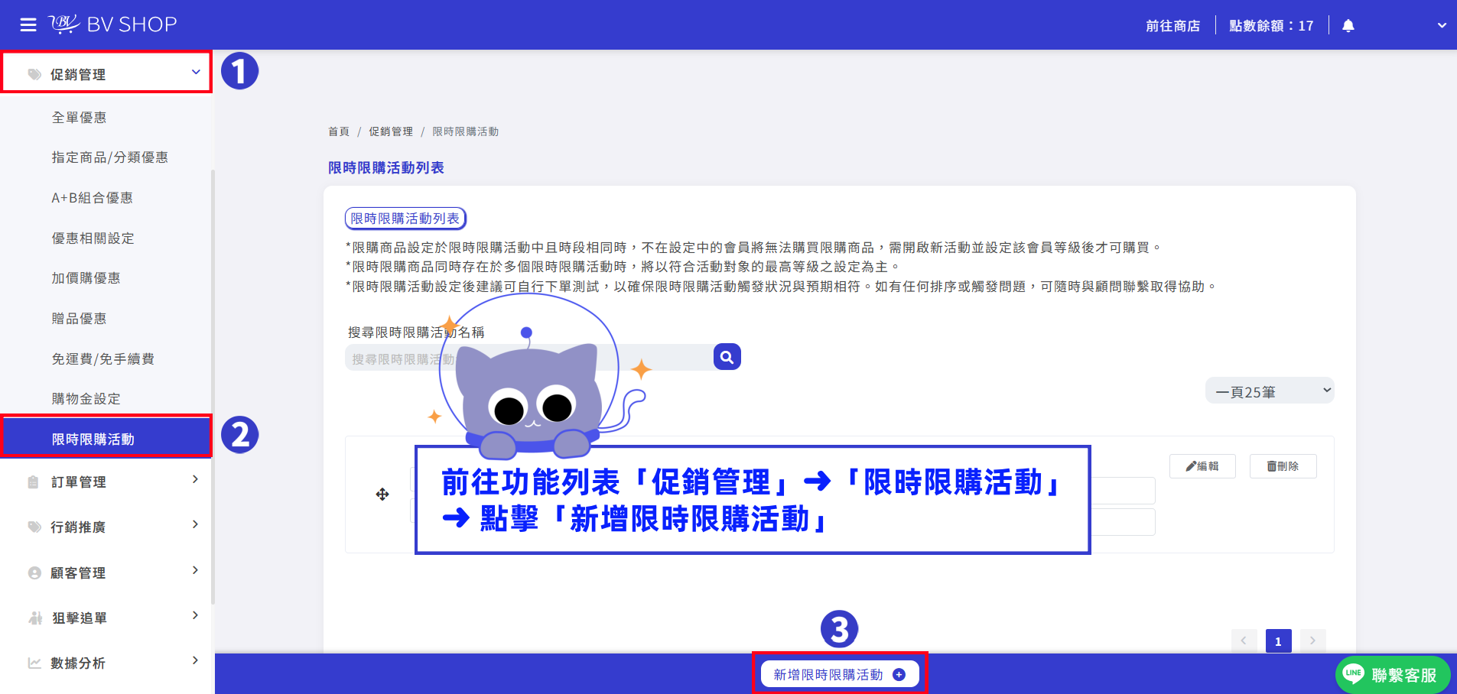Grab the row move handle icon
The height and width of the screenshot is (694, 1457).
point(382,495)
